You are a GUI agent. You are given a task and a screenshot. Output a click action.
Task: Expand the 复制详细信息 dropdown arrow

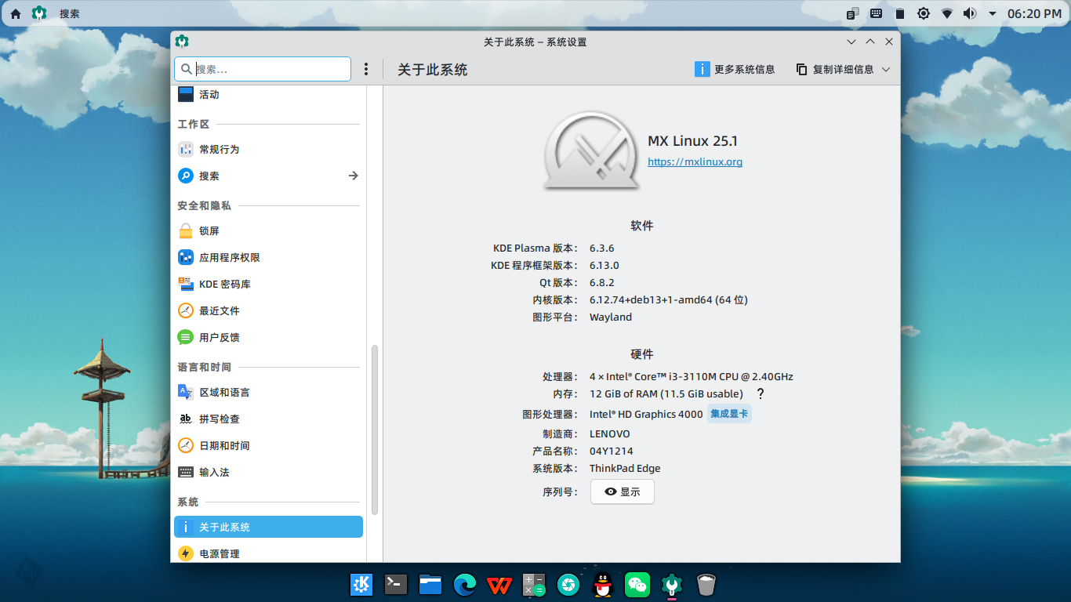(x=886, y=69)
